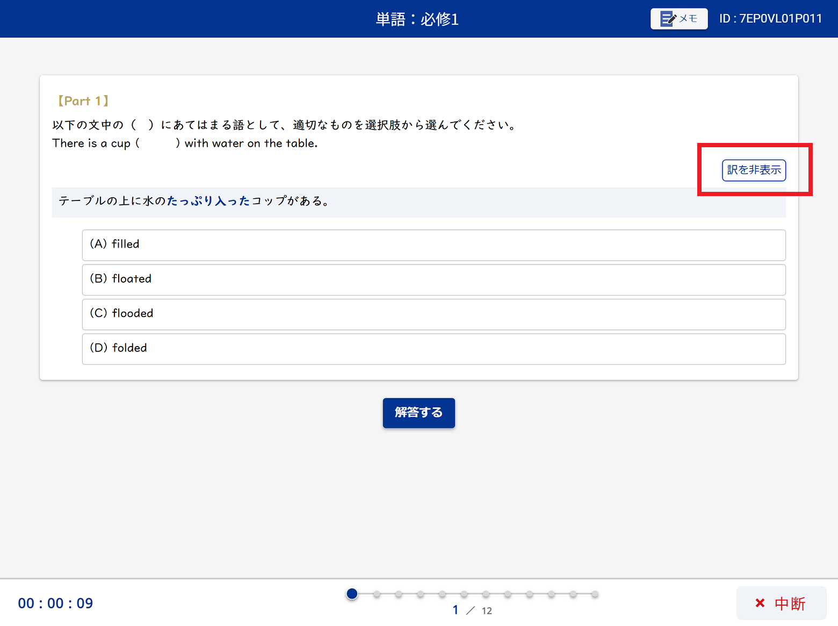This screenshot has height=626, width=838.
Task: Click the 1 / 12 page counter
Action: [472, 610]
